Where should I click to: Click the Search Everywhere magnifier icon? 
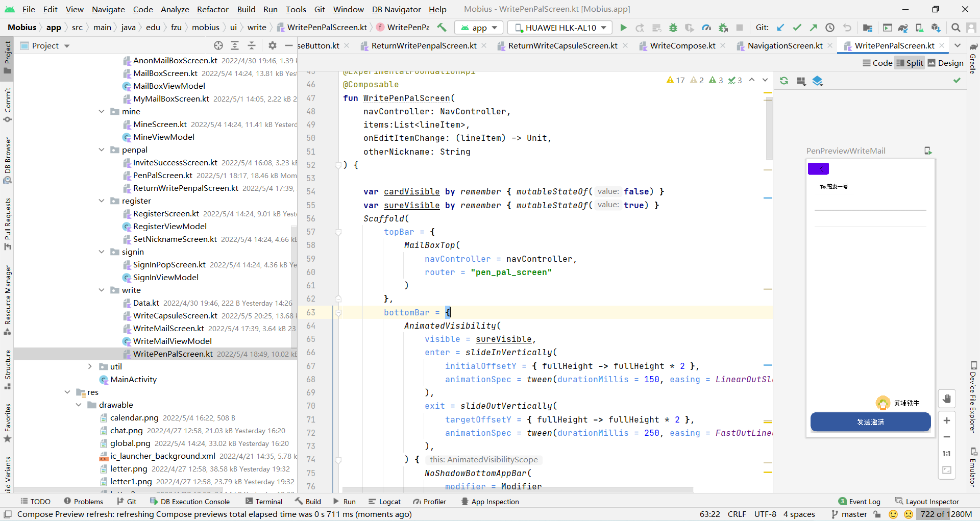(956, 28)
